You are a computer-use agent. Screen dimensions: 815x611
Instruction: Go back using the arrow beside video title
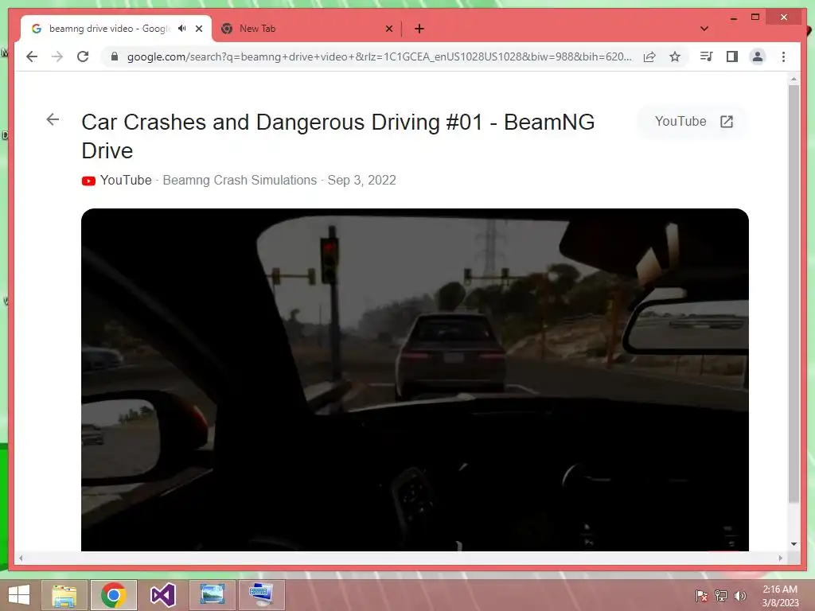[x=53, y=119]
